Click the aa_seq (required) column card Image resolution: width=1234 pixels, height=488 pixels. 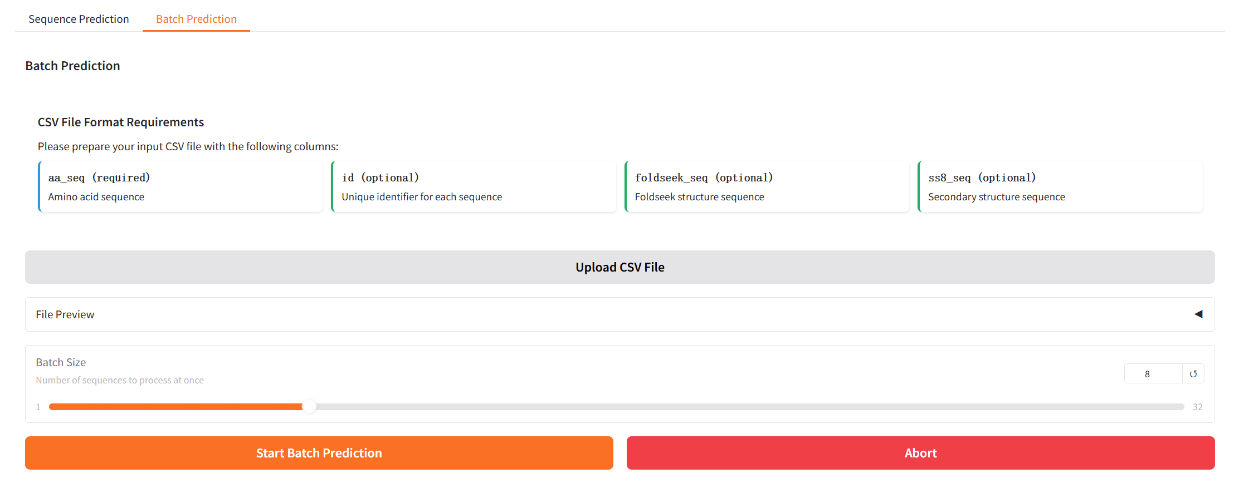[181, 187]
